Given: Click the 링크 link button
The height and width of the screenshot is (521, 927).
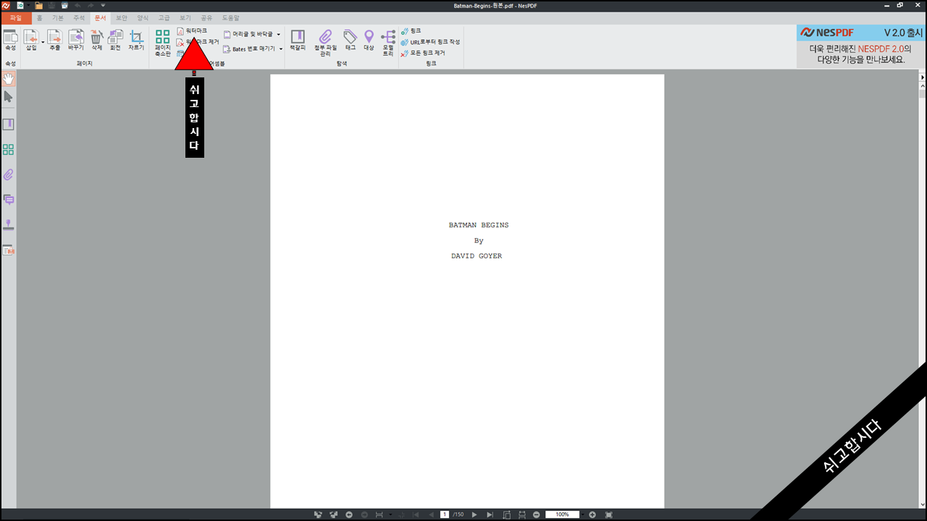Looking at the screenshot, I should [411, 31].
